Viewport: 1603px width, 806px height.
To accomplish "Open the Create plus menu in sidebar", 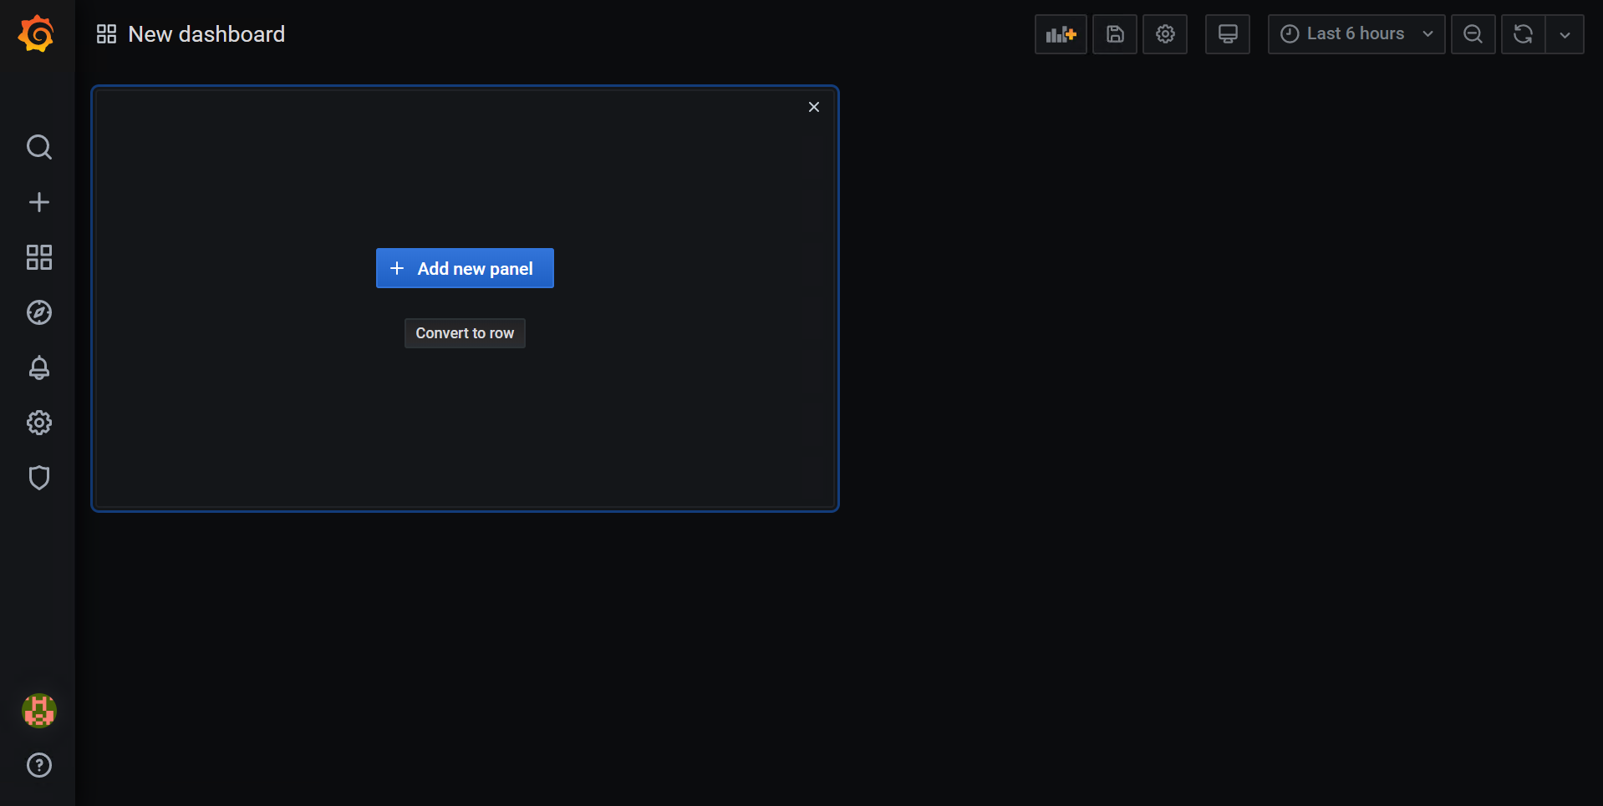I will coord(38,202).
